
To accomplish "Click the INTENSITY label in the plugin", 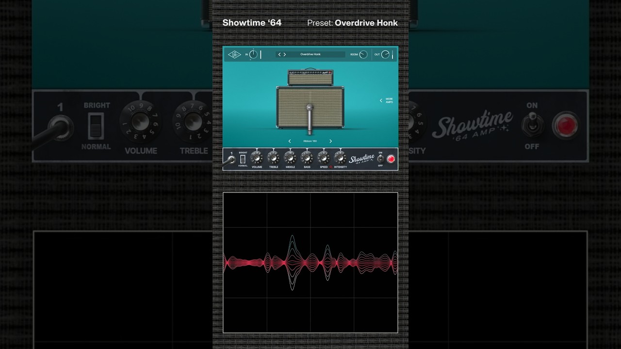I will [x=341, y=167].
